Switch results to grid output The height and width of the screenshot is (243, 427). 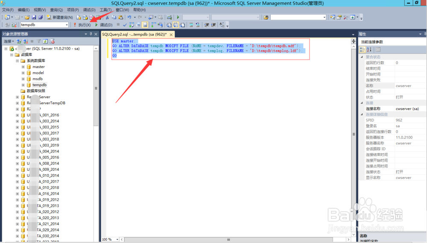pos(175,25)
